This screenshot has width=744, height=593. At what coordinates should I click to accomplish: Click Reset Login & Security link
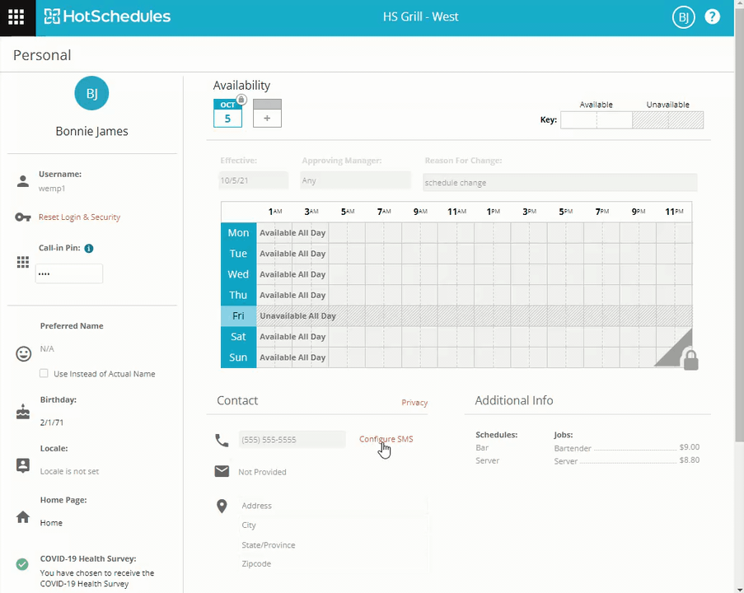[x=79, y=217]
